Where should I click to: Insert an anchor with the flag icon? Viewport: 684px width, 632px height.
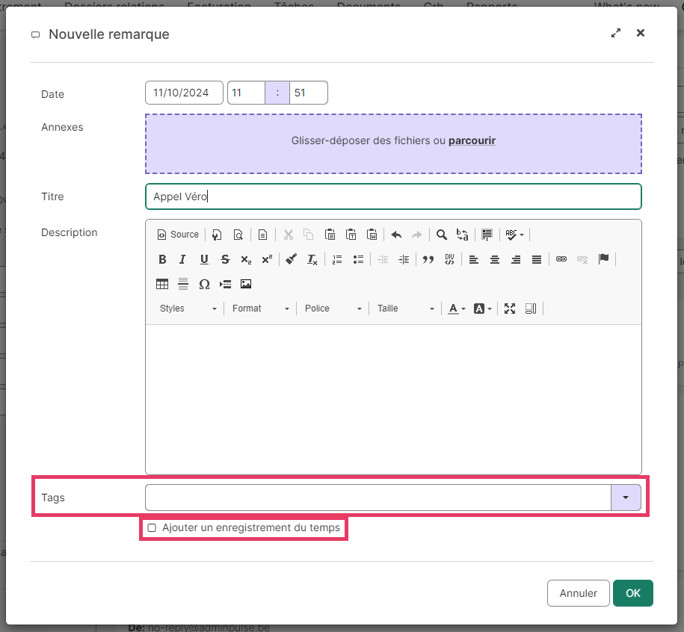[x=604, y=260]
